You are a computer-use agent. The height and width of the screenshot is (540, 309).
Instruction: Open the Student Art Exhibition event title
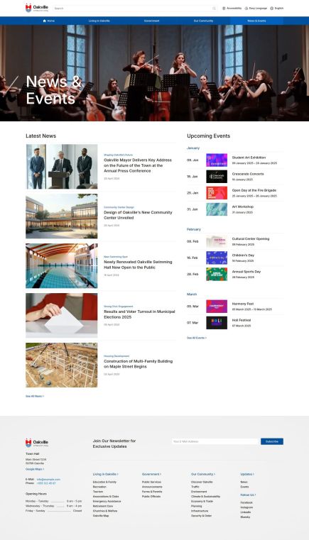(x=249, y=158)
